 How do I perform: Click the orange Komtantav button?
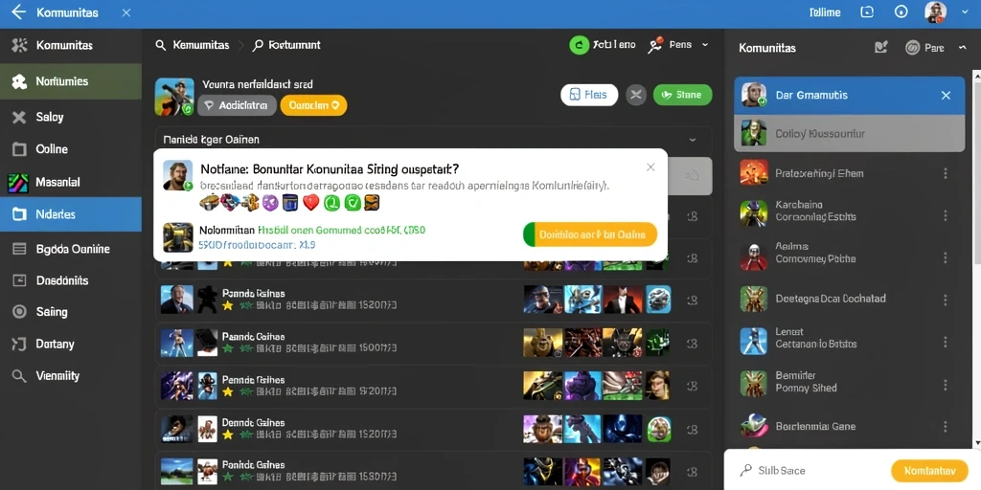tap(929, 471)
